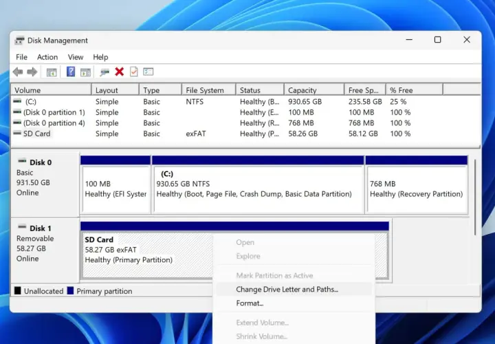Click the Healthy (E... status cell
Viewport: 495px width, 344px height.
pos(259,112)
